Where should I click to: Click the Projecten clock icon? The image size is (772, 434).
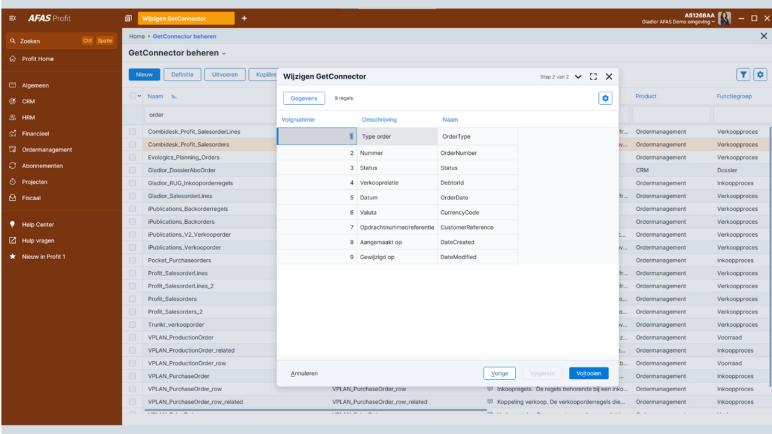pyautogui.click(x=13, y=182)
